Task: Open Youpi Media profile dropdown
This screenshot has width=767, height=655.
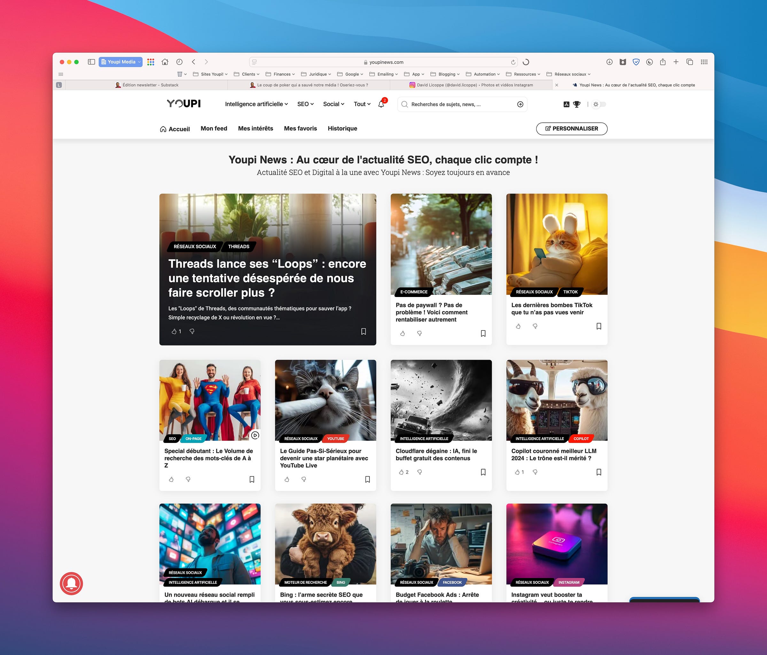Action: (x=121, y=62)
